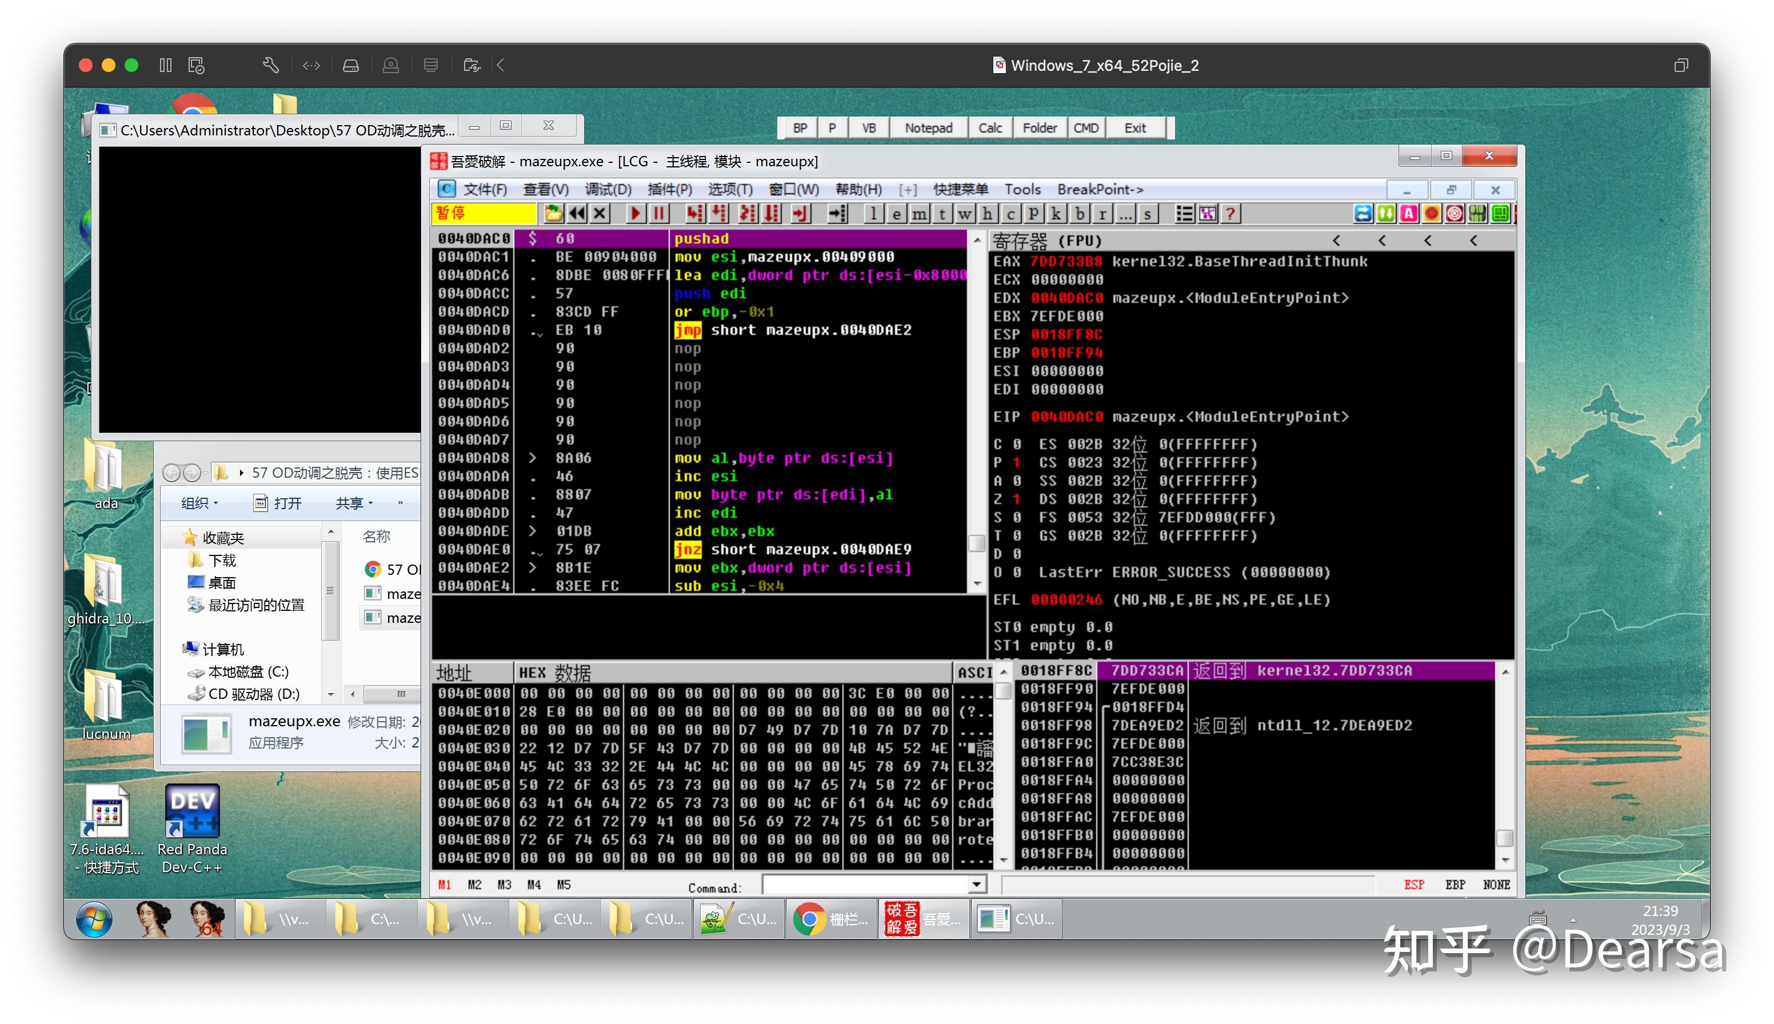1774x1024 pixels.
Task: Show the Memory map with the m button
Action: [920, 213]
